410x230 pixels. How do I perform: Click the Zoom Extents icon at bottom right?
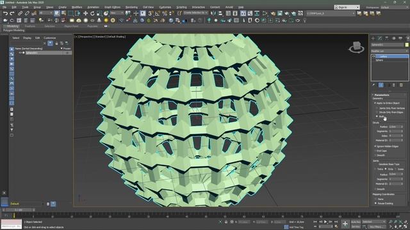pos(400,222)
